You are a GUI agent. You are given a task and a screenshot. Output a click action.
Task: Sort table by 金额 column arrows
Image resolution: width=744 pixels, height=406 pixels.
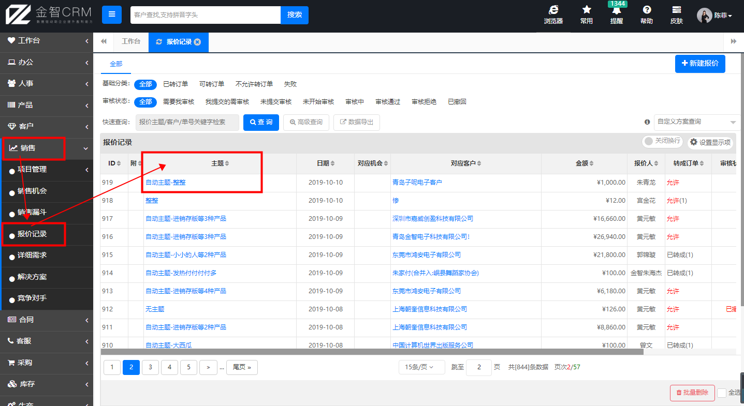592,163
